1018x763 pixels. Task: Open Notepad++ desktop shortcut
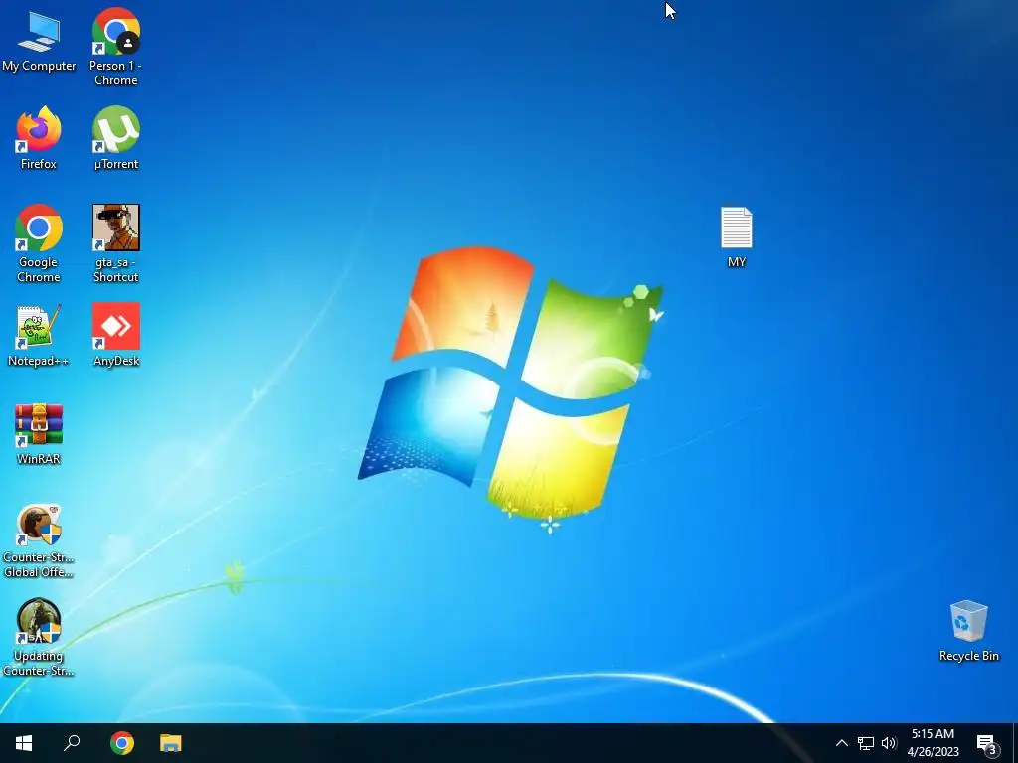[x=39, y=336]
